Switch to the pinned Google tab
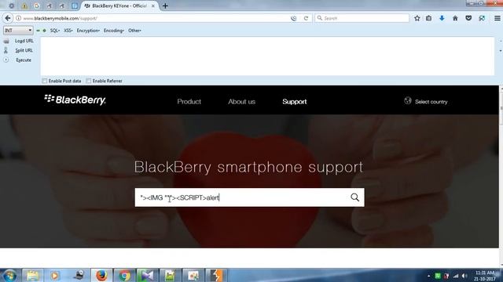Viewport: 503px width, 282px height. [37, 5]
